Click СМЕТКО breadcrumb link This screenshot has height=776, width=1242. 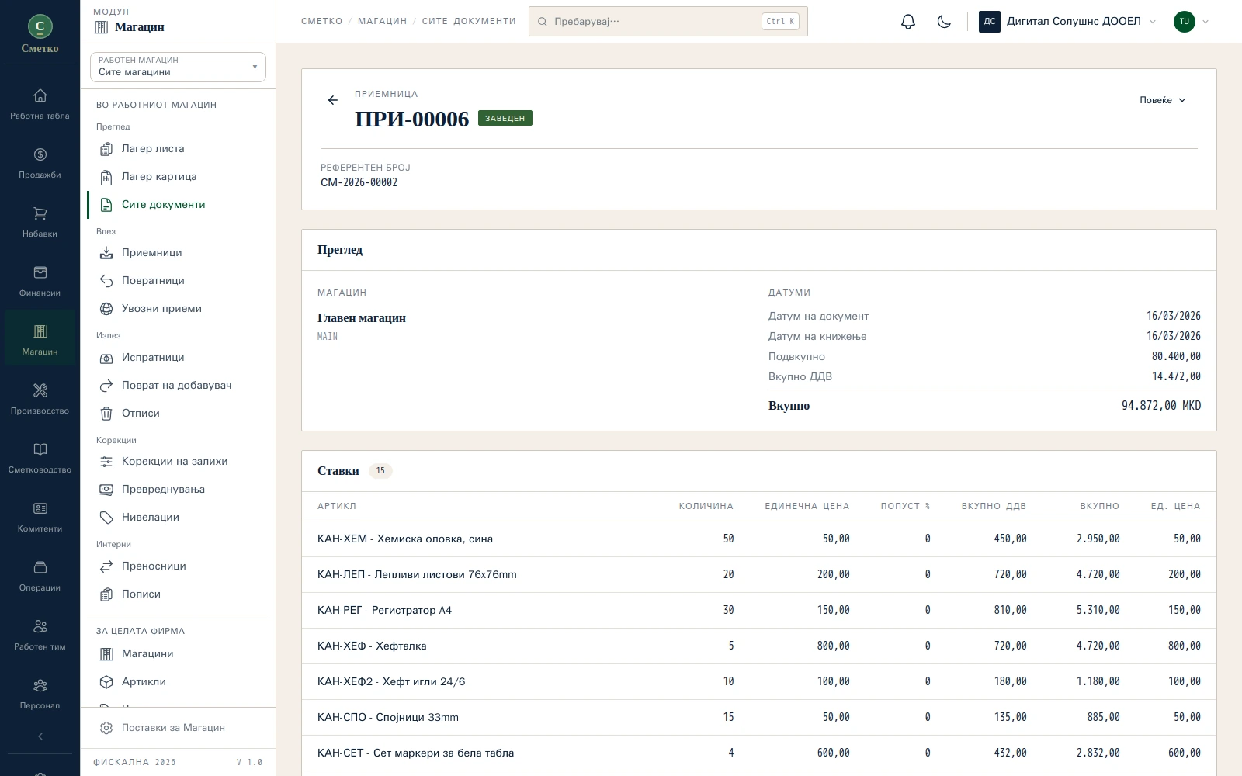322,22
